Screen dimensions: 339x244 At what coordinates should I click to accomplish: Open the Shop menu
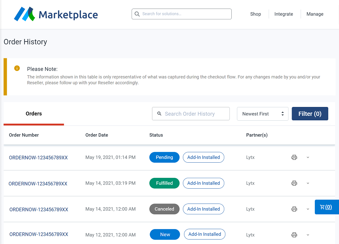pos(256,14)
